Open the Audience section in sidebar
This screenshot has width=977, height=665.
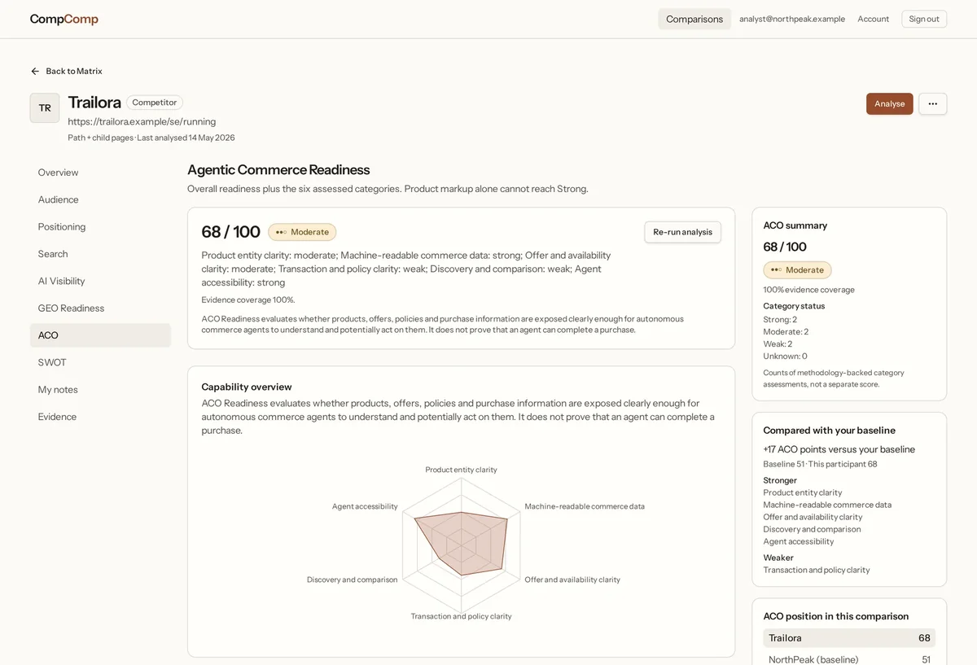click(100, 199)
